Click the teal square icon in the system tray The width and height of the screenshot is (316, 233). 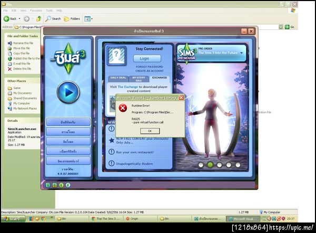point(274,218)
